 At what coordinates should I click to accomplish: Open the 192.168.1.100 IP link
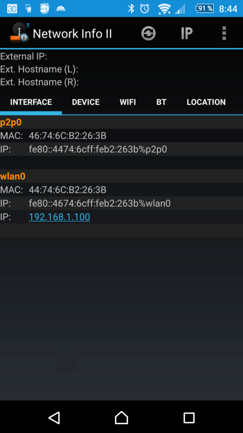(59, 217)
